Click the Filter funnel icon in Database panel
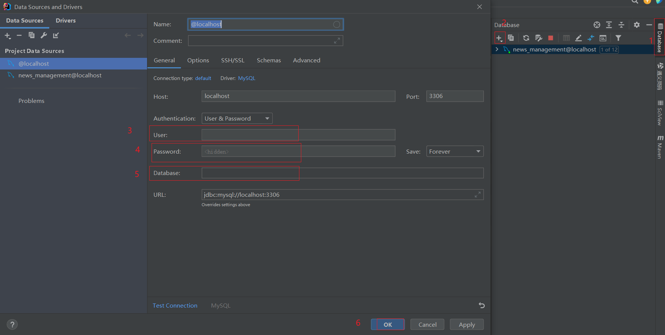Screen dimensions: 665x335 pos(618,38)
